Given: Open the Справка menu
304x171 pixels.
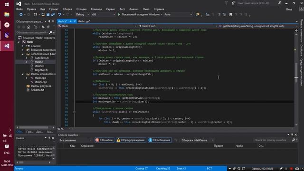Looking at the screenshot, I should pyautogui.click(x=159, y=9).
